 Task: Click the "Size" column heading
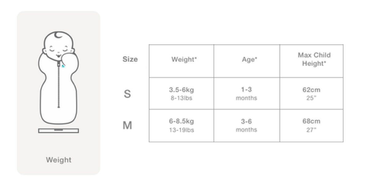tap(130, 59)
